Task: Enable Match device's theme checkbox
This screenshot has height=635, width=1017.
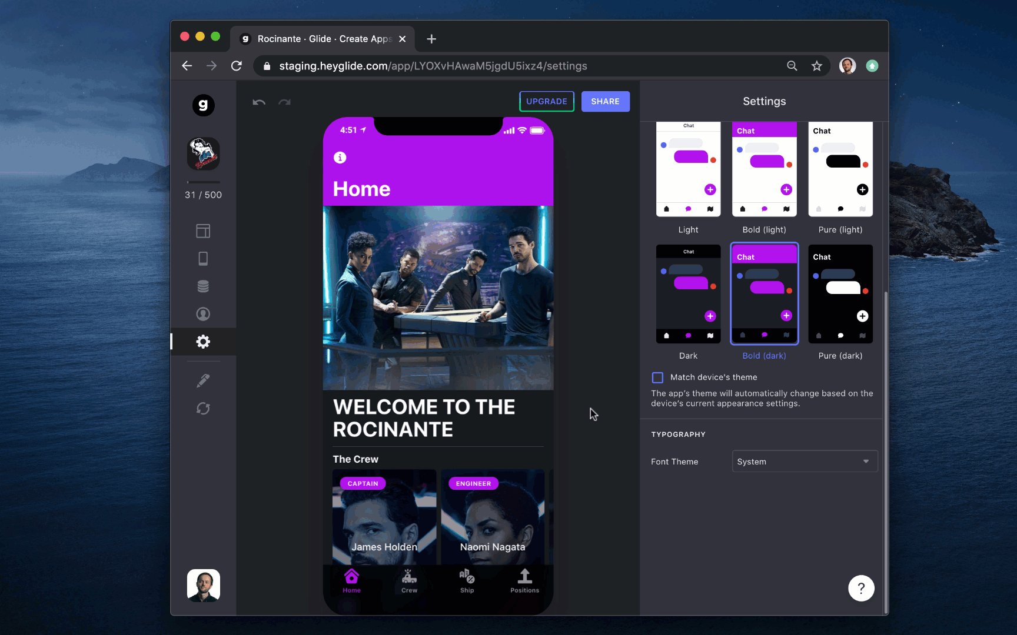Action: [657, 377]
